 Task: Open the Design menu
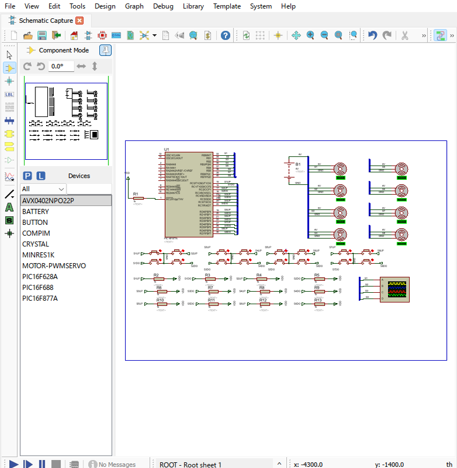click(x=105, y=6)
